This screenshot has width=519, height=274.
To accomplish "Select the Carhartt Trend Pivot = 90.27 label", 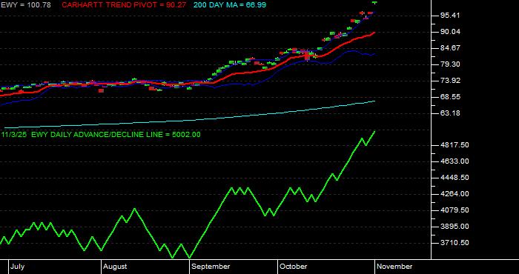I will tap(124, 5).
